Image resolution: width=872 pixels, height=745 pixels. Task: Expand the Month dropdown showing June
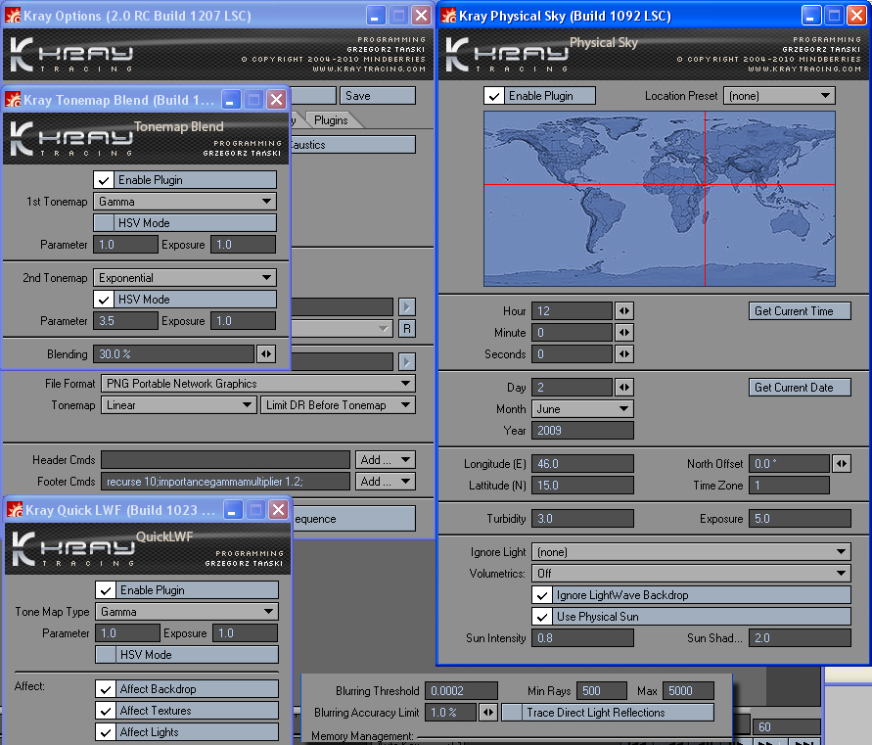click(x=582, y=409)
